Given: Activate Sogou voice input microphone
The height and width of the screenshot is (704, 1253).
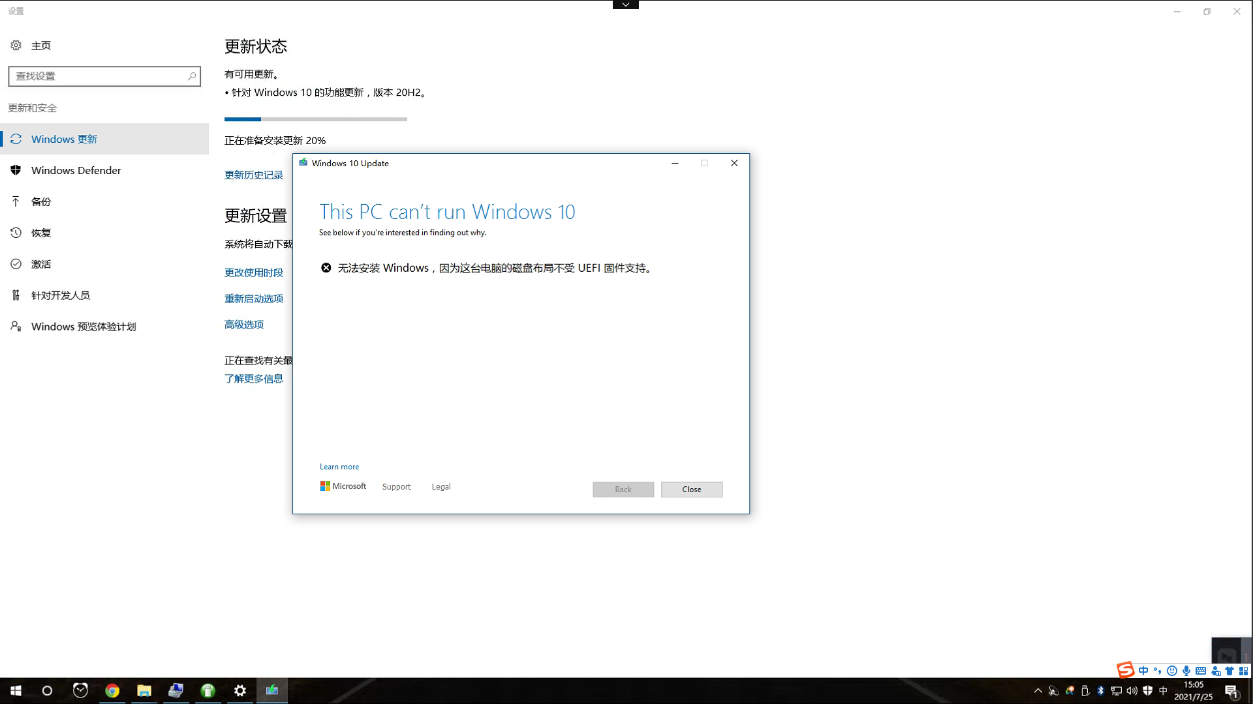Looking at the screenshot, I should tap(1186, 671).
